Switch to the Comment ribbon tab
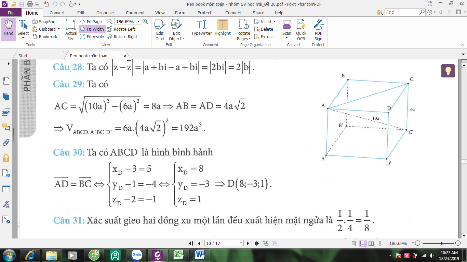 (x=135, y=13)
